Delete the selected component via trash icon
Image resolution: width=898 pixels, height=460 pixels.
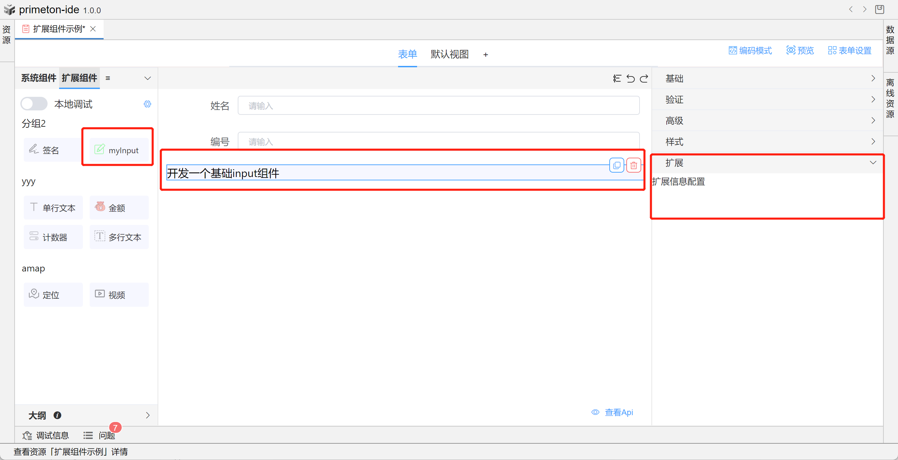click(x=633, y=165)
